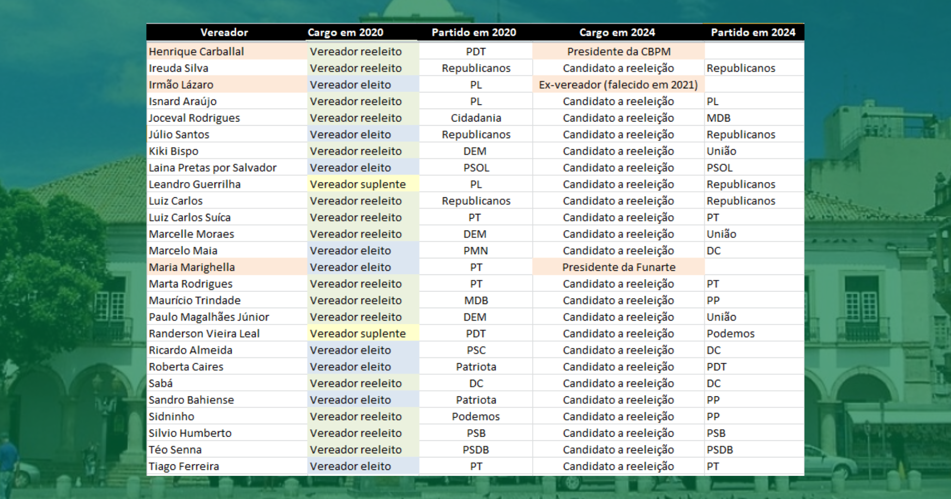Screen dimensions: 951x499
Task: Select 'Patriota' in Sandro Bahiense row
Action: [476, 401]
